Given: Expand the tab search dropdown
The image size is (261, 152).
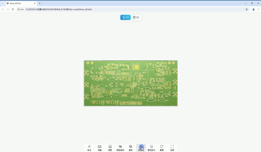Looking at the screenshot, I should [x=3, y=3].
